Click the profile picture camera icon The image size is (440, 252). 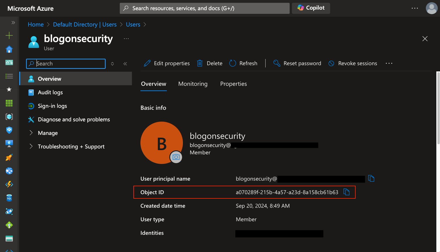[176, 157]
